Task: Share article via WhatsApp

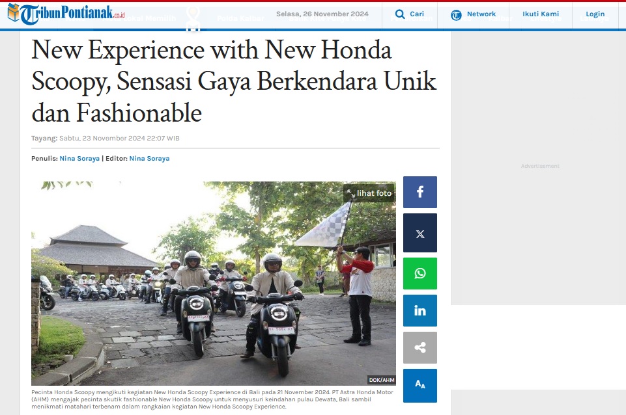Action: coord(420,273)
